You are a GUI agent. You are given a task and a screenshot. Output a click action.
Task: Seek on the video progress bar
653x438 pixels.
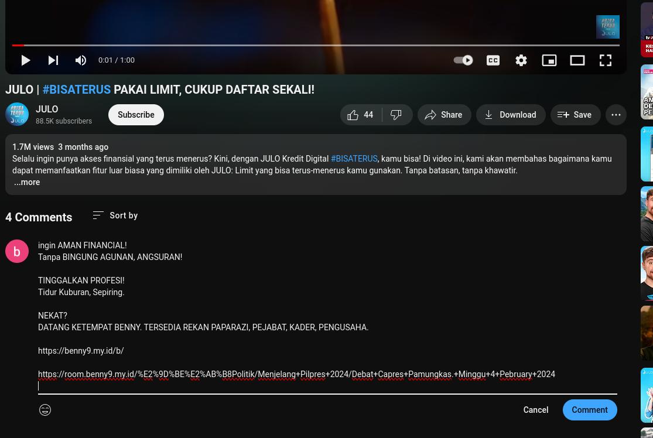tap(316, 45)
